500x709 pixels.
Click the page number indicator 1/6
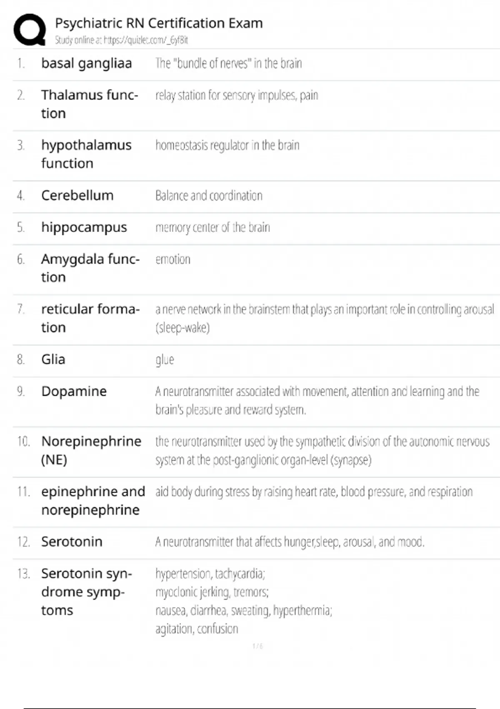(257, 646)
